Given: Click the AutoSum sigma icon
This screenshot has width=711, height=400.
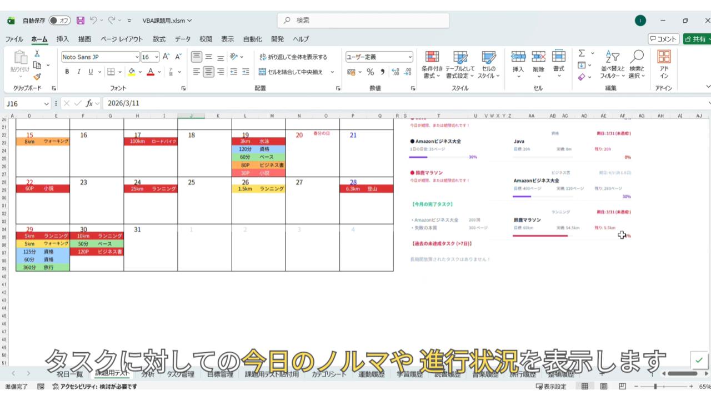Looking at the screenshot, I should [x=582, y=53].
